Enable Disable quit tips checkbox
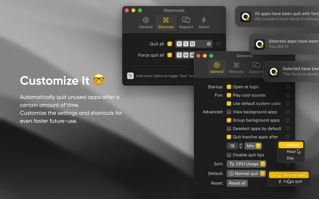The image size is (319, 199). point(229,155)
